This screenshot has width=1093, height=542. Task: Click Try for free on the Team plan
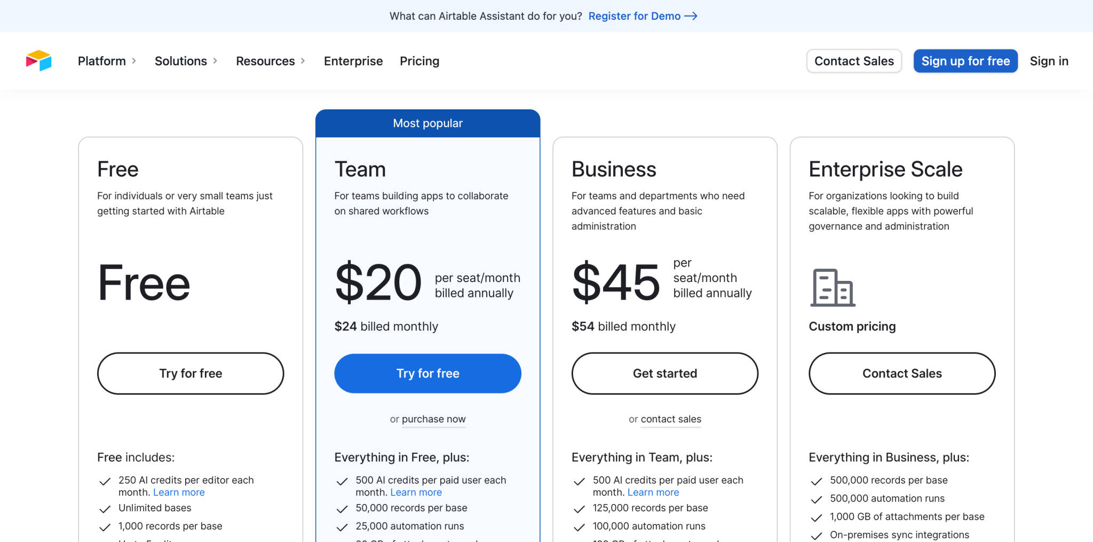(x=427, y=373)
